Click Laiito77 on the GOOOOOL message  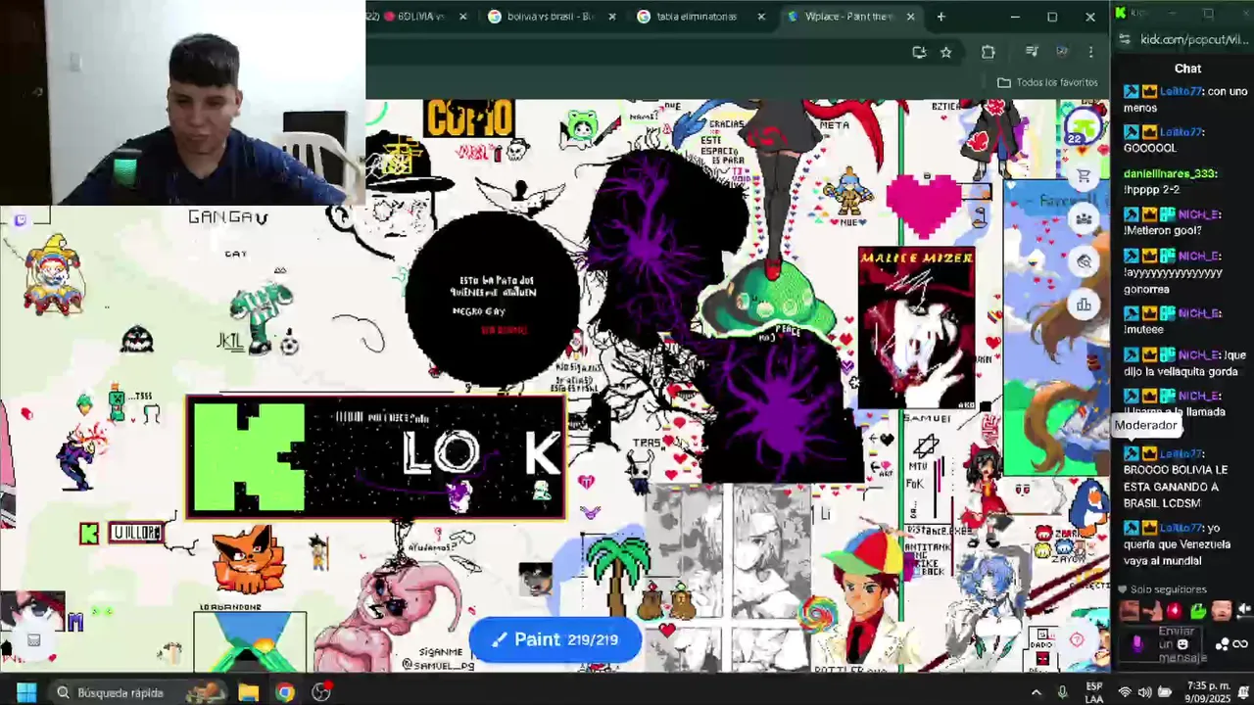(1182, 132)
